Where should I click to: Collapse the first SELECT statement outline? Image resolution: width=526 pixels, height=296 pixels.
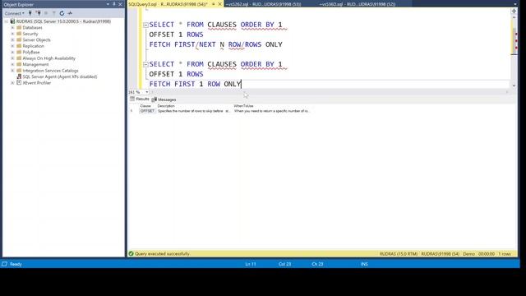(145, 25)
